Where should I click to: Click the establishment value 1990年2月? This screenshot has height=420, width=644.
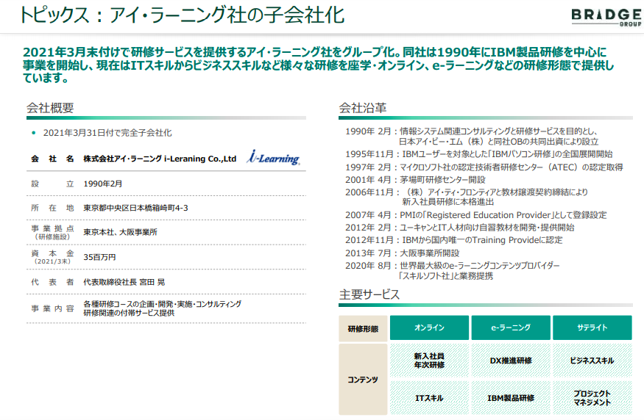(103, 184)
